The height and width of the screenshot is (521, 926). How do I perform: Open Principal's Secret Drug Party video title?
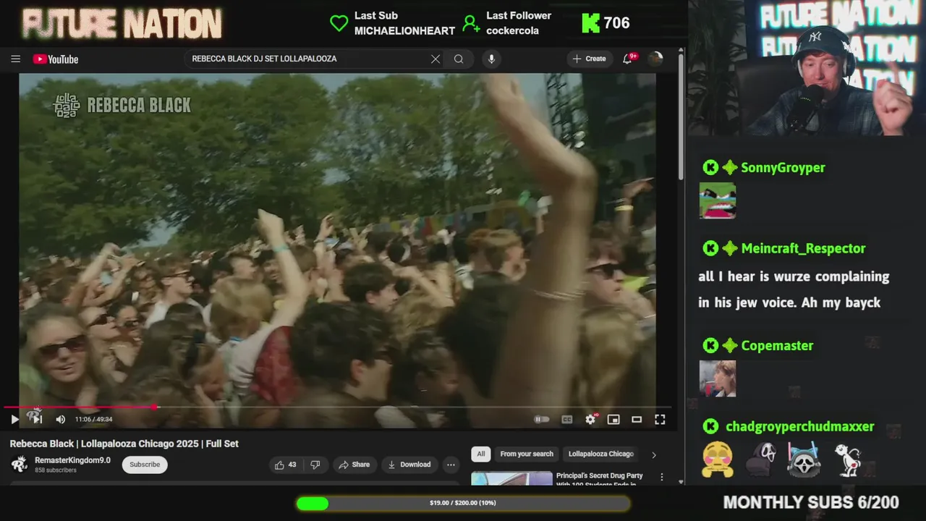coord(599,479)
